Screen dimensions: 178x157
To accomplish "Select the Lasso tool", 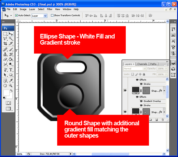I will click(5, 38).
